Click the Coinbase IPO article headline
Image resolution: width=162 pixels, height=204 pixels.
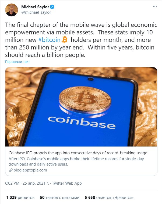(x=78, y=153)
